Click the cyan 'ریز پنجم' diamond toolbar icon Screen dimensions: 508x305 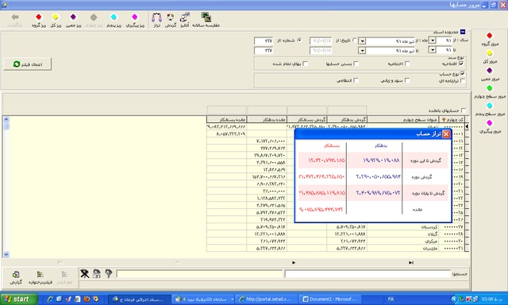pyautogui.click(x=114, y=17)
